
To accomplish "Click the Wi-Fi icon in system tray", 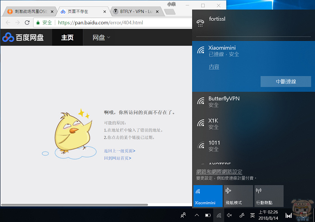I will click(219, 215).
